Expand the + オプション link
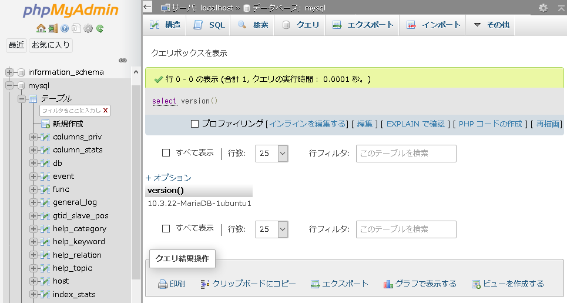 pos(169,178)
